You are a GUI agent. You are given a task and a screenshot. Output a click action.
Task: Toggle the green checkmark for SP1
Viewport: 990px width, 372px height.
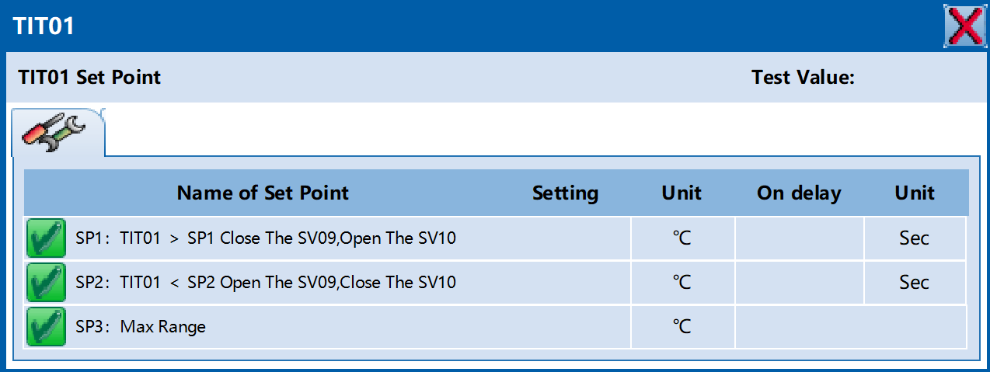point(46,238)
